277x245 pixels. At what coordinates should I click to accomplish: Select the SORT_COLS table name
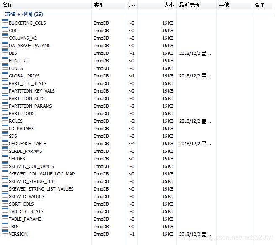tap(21, 204)
